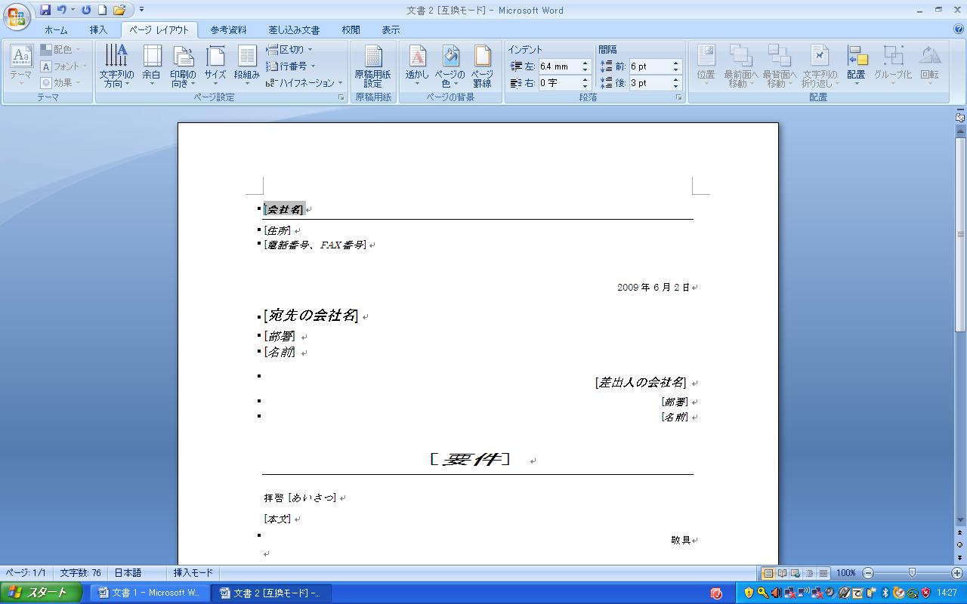Select 文書 2 [互換モード] taskbar button
Screen dimensions: 967x604
[270, 593]
